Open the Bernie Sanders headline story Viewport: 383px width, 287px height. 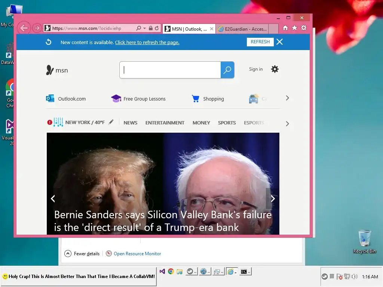163,221
